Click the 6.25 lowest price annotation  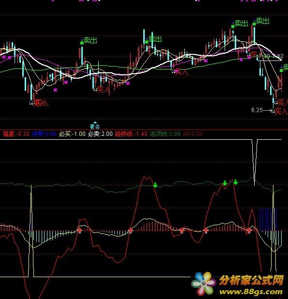coord(257,110)
